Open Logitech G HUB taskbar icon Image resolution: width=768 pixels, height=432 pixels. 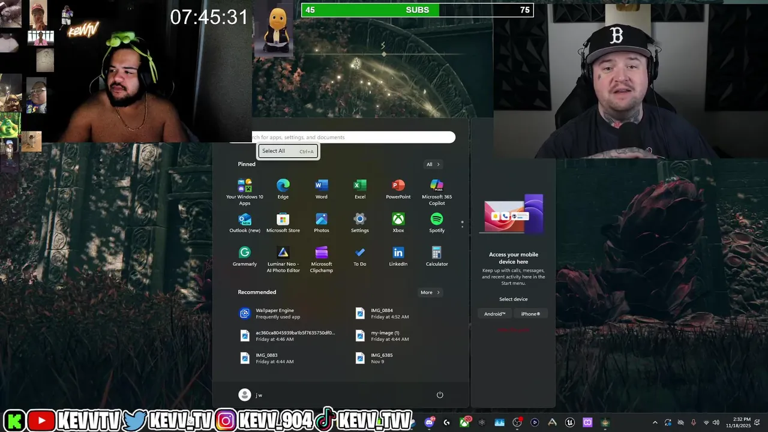[446, 422]
